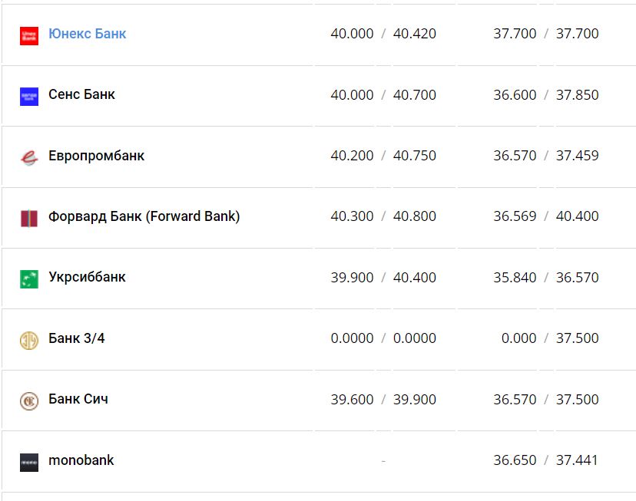
Task: Click the monobank black logo icon
Action: tap(29, 462)
